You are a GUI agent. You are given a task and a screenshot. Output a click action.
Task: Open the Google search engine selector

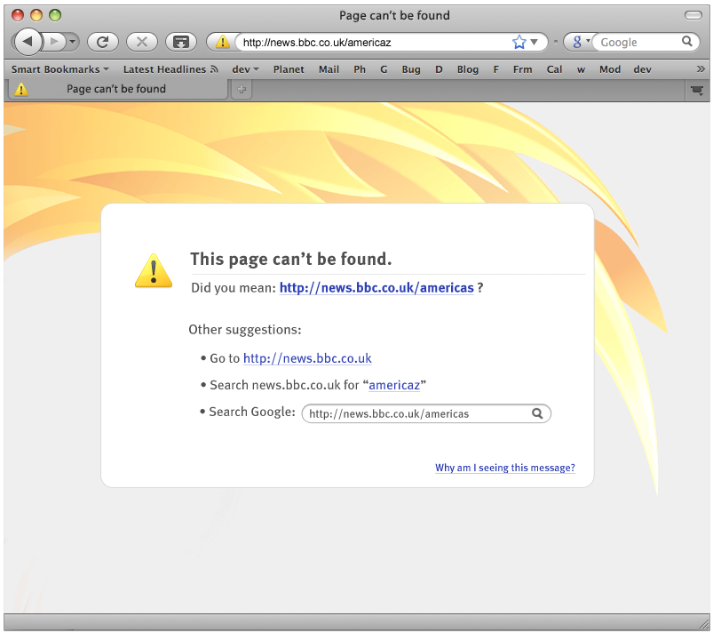click(x=580, y=43)
